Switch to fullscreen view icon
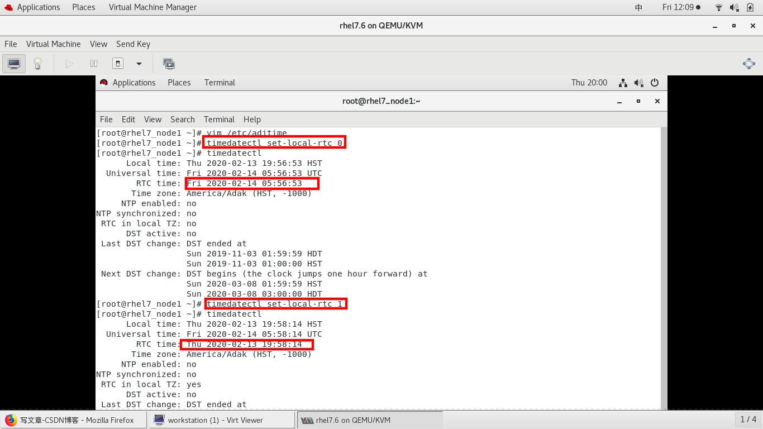The height and width of the screenshot is (429, 763). 749,64
